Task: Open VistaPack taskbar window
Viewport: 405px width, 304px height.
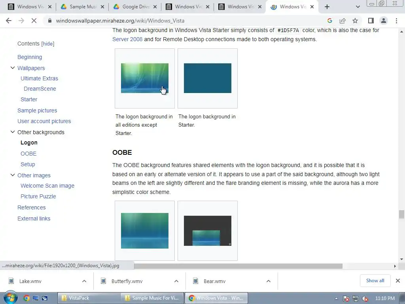Action: (x=89, y=298)
